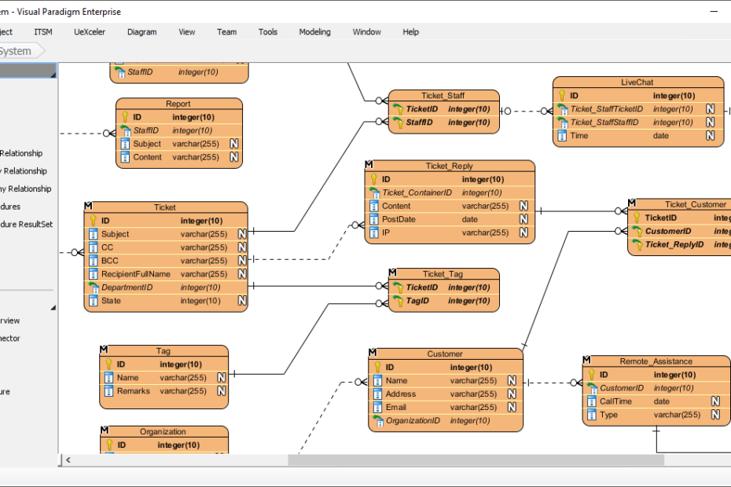Click the column icon next to Remarks in the Tag entity
The height and width of the screenshot is (487, 731).
pos(108,391)
